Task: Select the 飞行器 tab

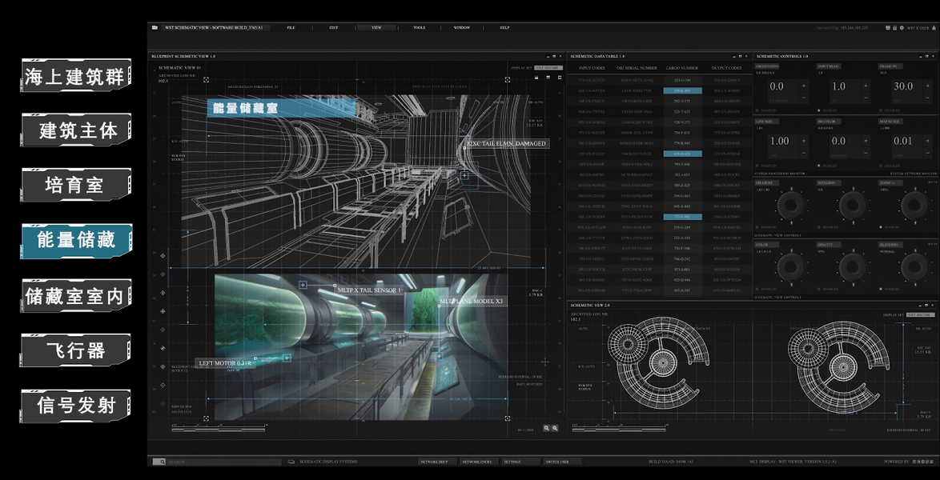Action: [x=76, y=351]
